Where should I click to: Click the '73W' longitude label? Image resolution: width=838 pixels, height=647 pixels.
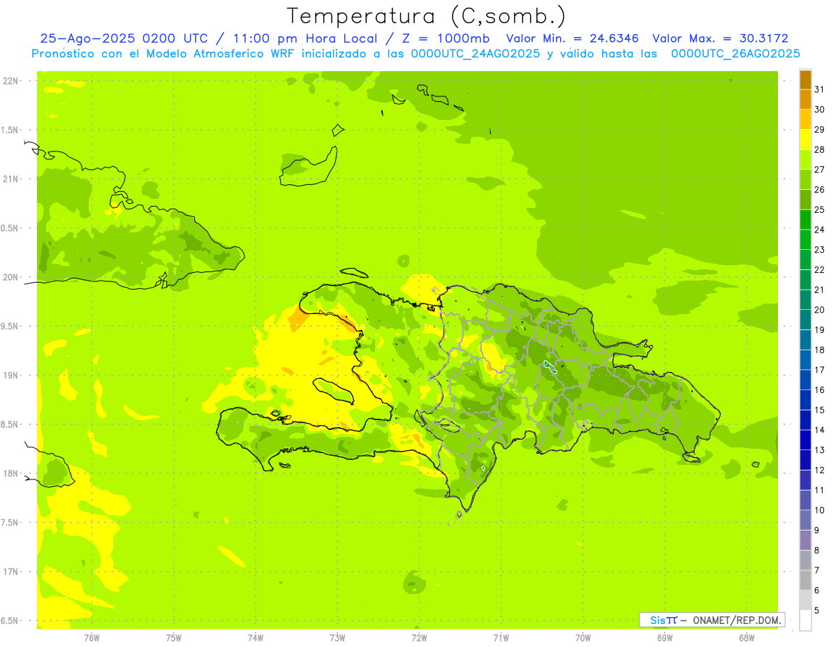pos(337,638)
